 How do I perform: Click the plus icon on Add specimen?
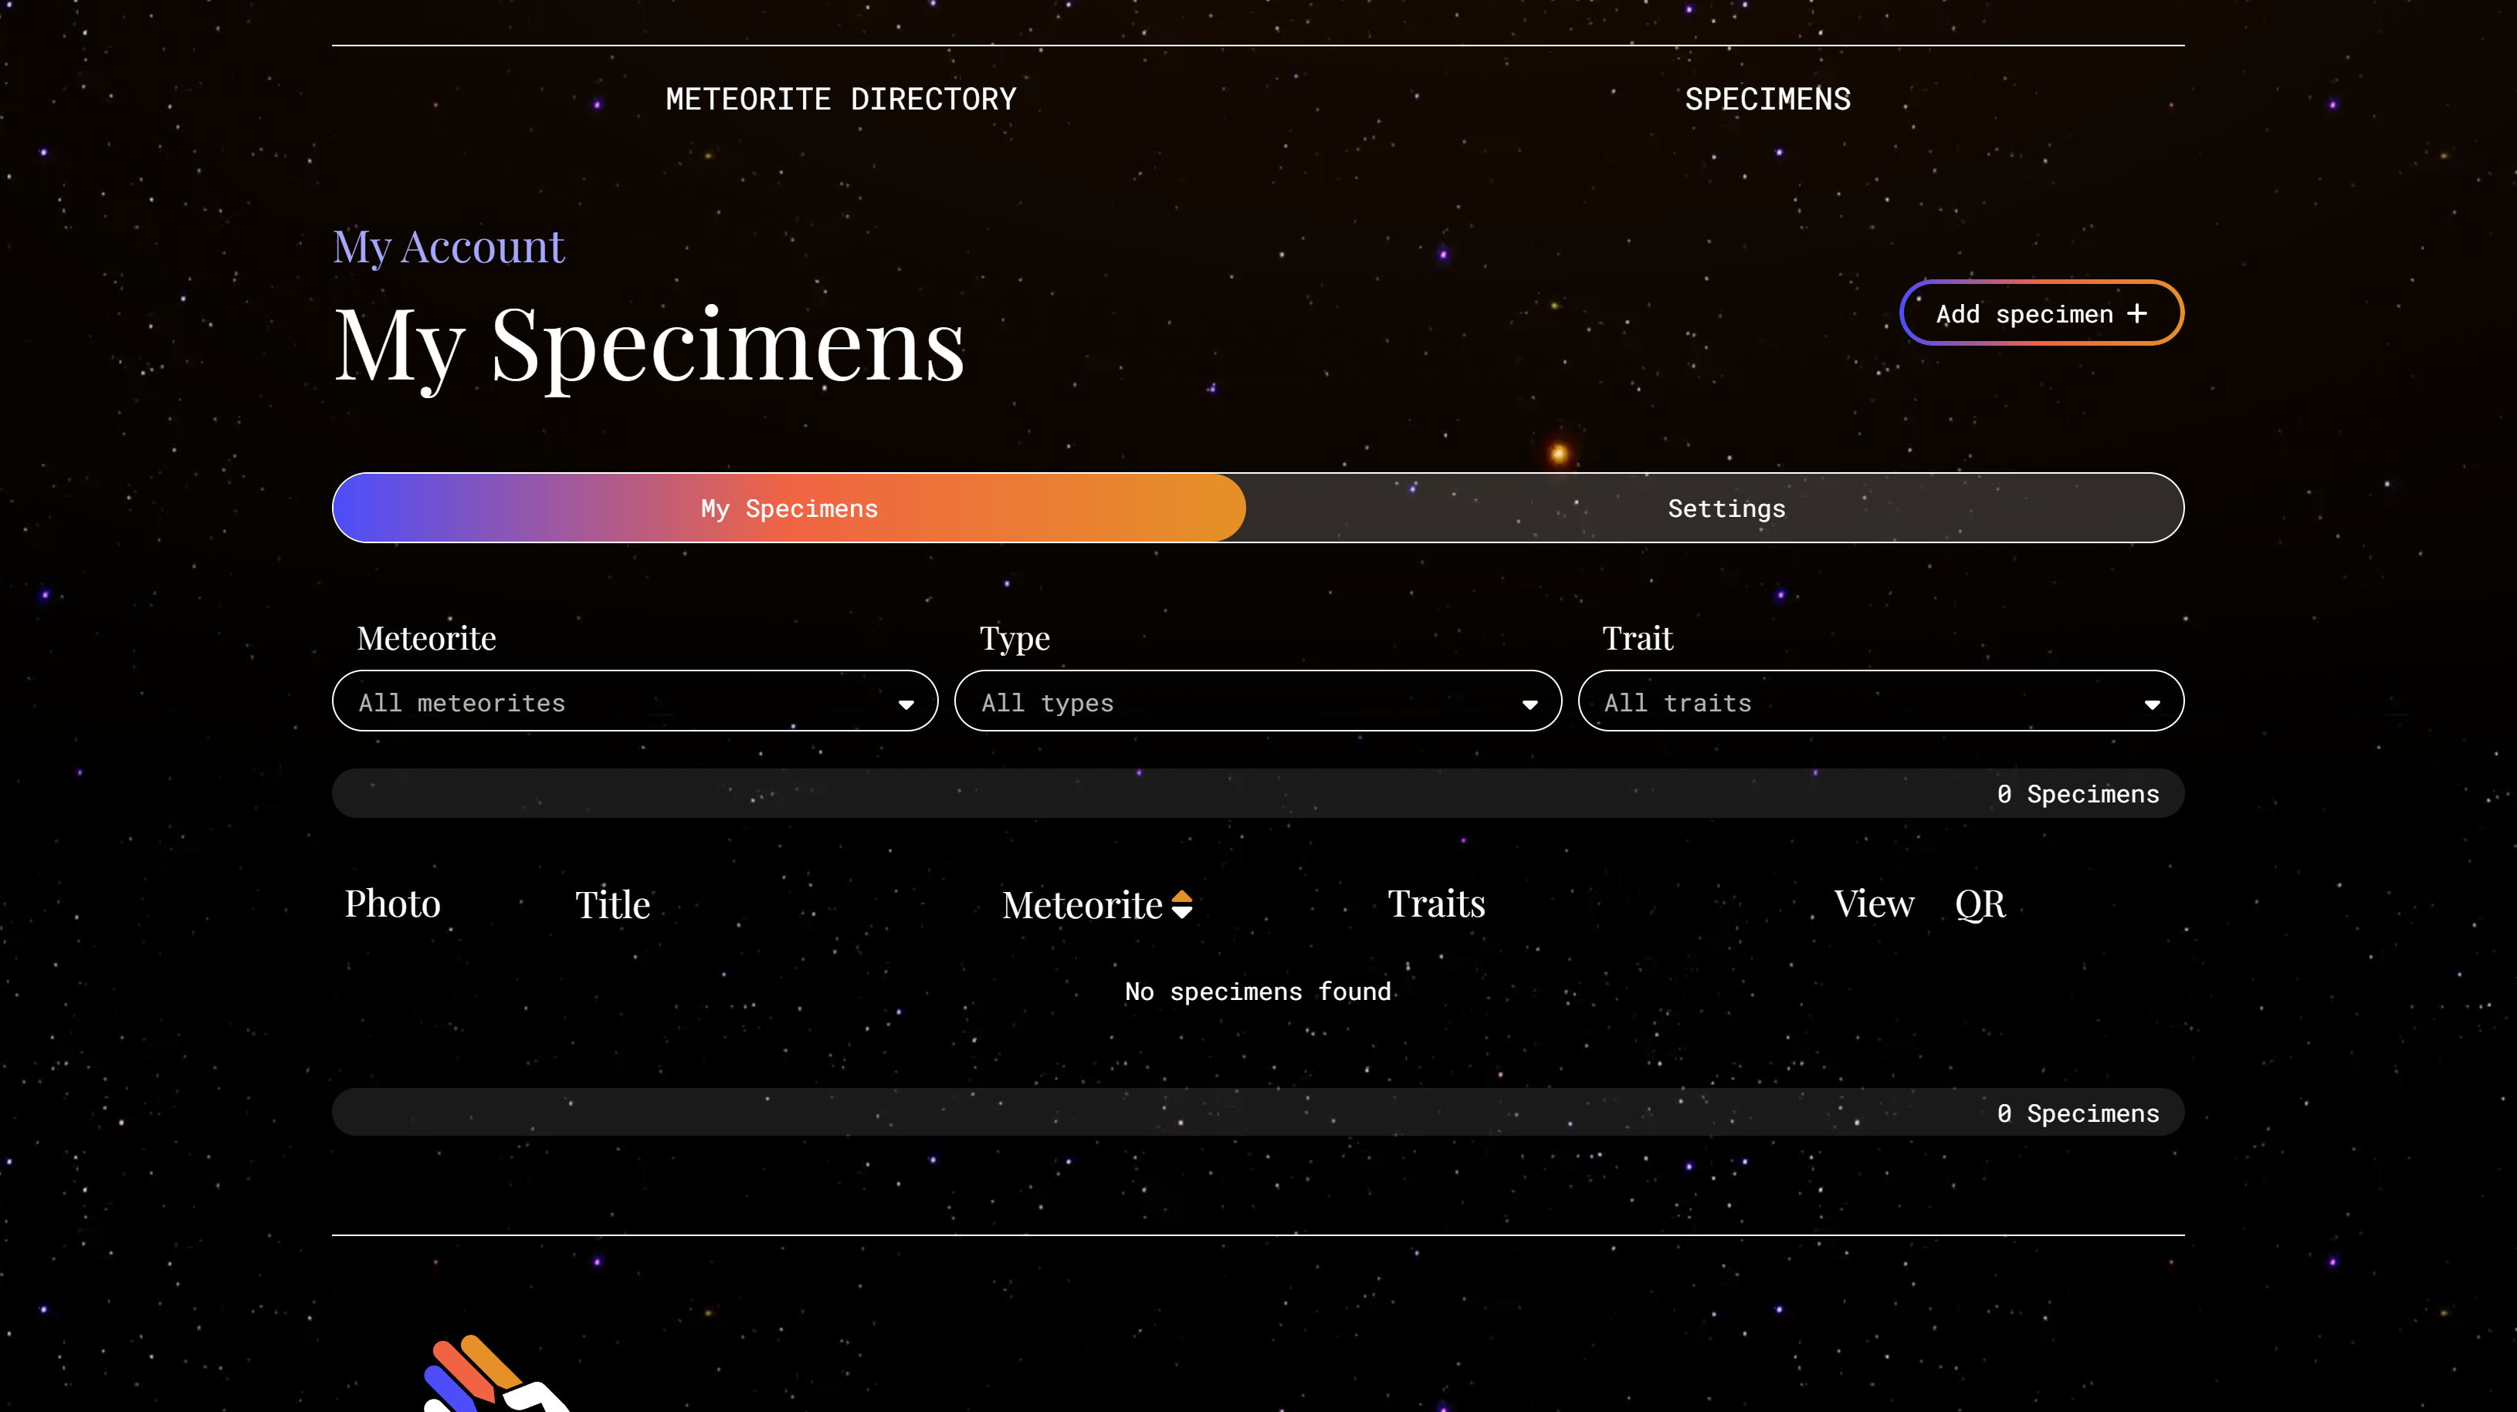coord(2137,313)
